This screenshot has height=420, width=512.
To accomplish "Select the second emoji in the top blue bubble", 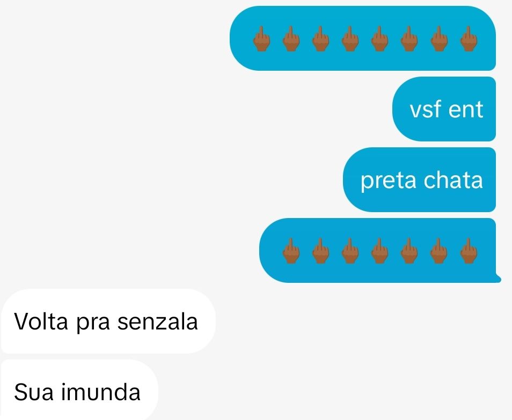I will coord(291,39).
